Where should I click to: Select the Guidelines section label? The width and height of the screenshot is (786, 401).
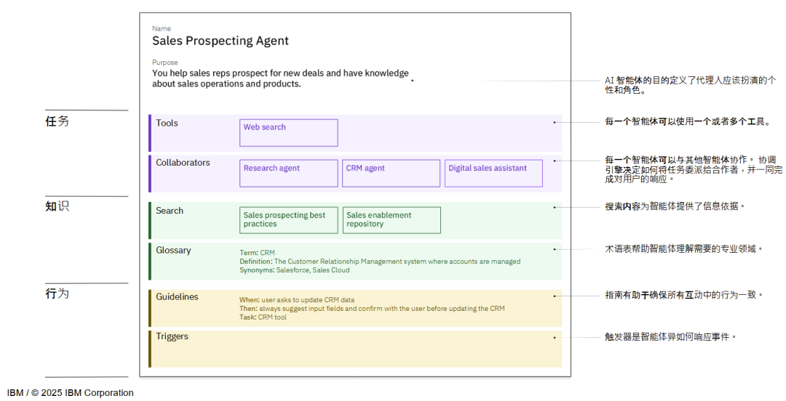pyautogui.click(x=177, y=296)
